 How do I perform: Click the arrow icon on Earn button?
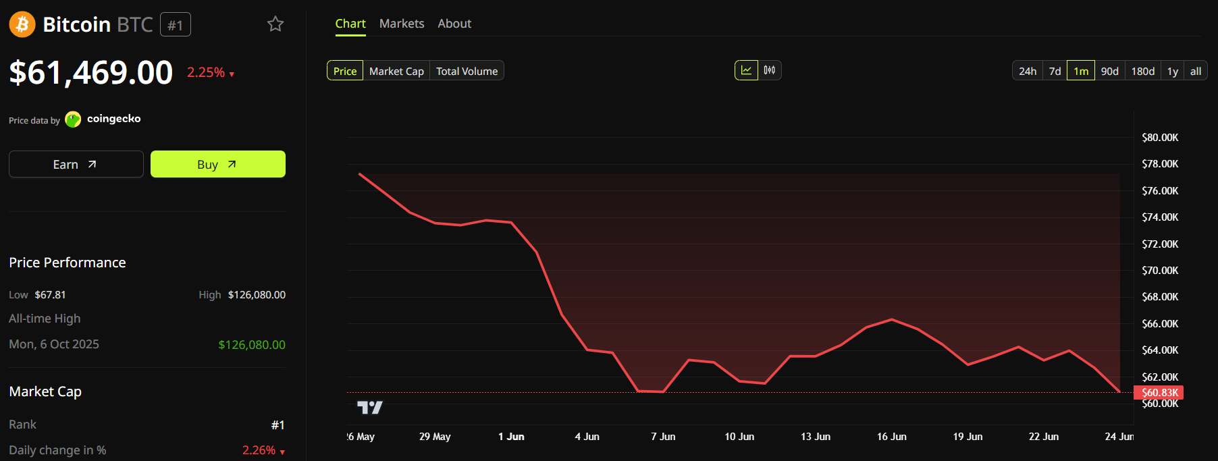point(92,164)
